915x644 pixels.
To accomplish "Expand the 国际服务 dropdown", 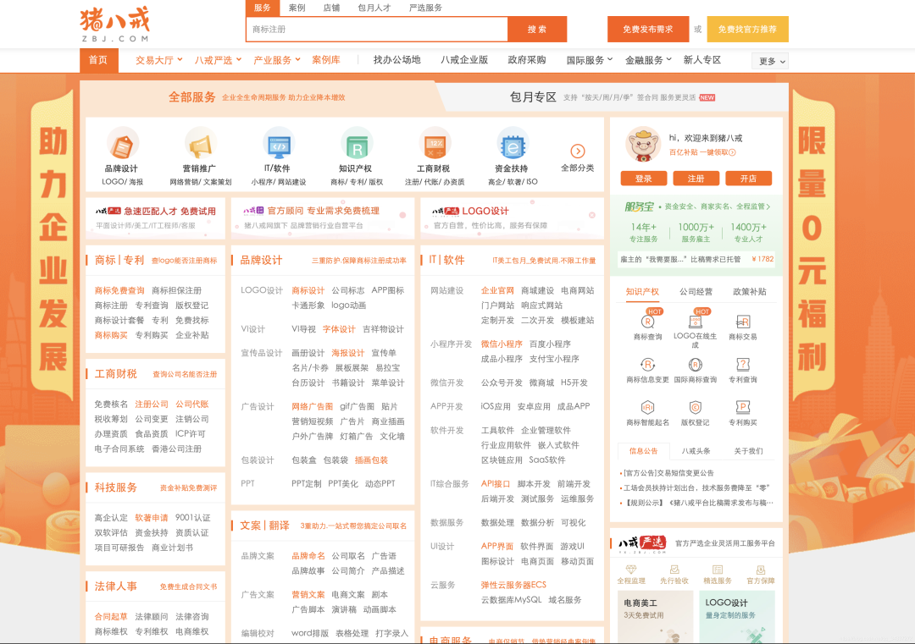I will 590,60.
